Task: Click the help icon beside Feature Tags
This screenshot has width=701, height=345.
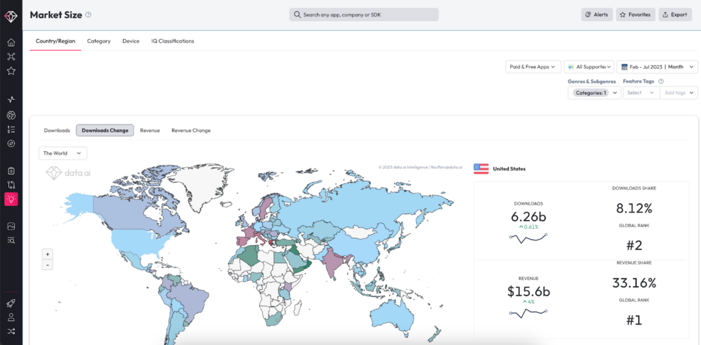Action: click(x=661, y=81)
